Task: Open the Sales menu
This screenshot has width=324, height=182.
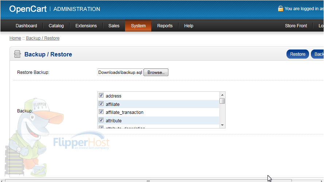Action: point(114,26)
